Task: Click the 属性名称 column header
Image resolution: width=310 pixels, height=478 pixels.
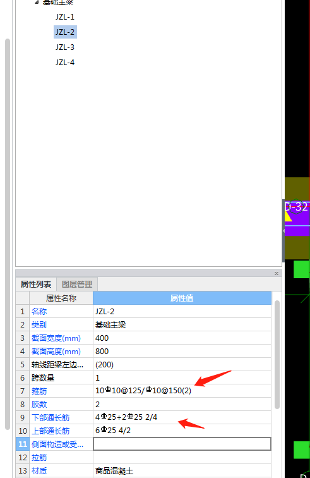Action: (61, 298)
